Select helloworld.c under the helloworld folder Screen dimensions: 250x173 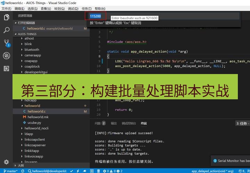[51, 111]
